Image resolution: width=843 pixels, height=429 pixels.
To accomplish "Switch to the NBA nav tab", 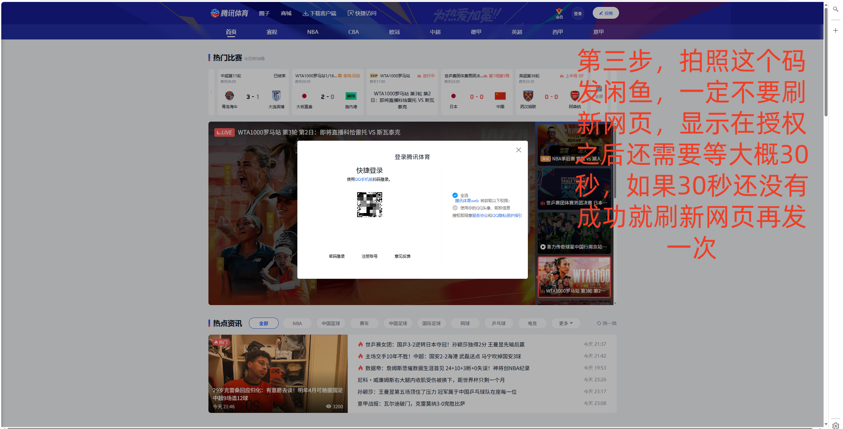I will (313, 32).
